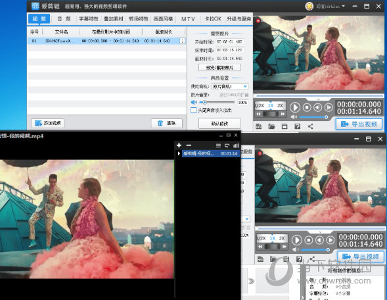Step to previous frame in lower editor window
Image resolution: width=387 pixels, height=300 pixels.
[319, 239]
